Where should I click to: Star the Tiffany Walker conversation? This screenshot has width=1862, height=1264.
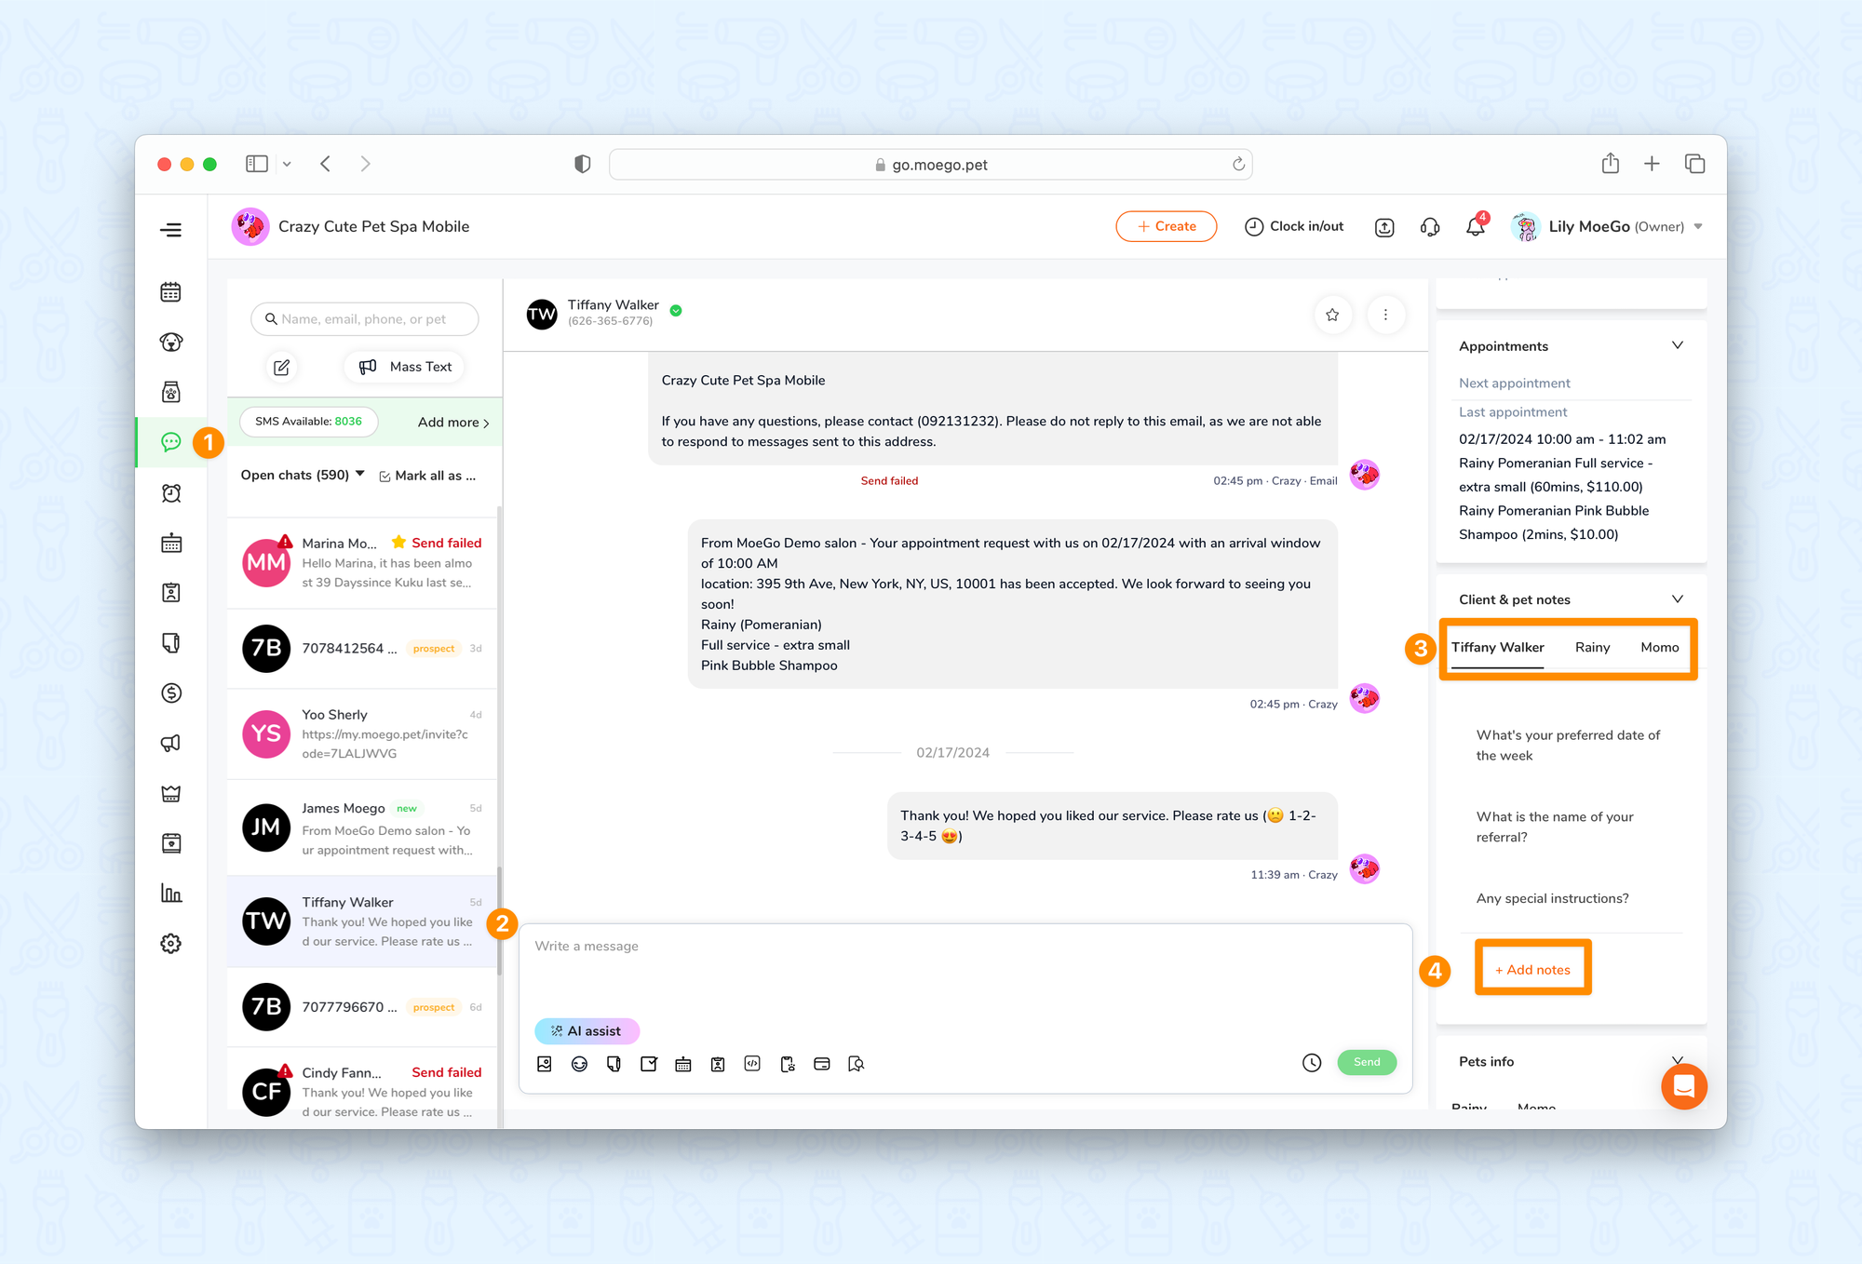(1332, 315)
